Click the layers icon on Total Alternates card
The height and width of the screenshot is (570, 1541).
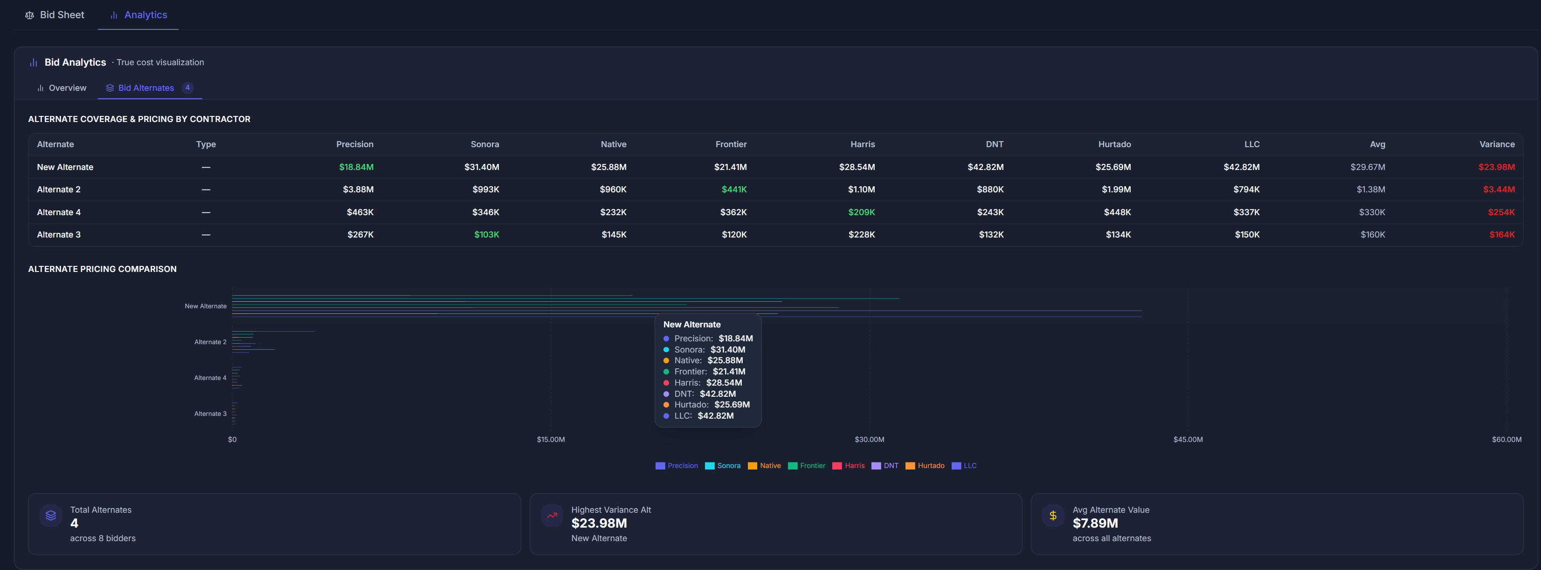coord(51,515)
